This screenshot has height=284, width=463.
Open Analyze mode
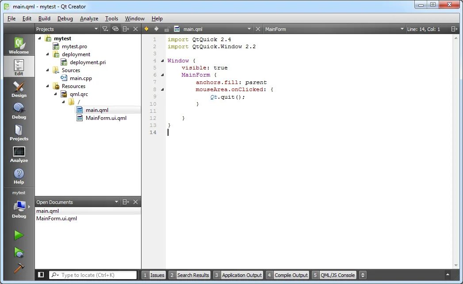point(19,154)
